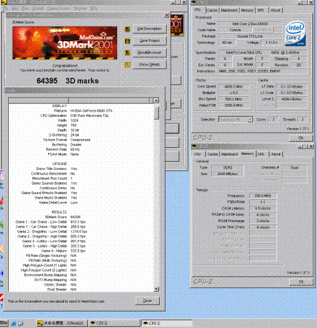This screenshot has height=328, width=317.
Task: Switch to the Cache tab in upper CPU-Z
Action: coord(212,10)
